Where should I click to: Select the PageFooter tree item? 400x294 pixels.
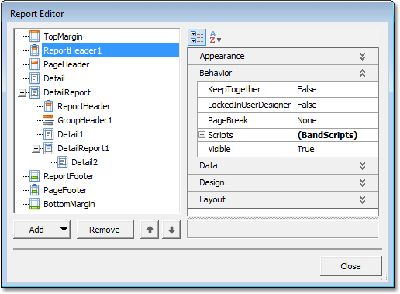pyautogui.click(x=65, y=190)
